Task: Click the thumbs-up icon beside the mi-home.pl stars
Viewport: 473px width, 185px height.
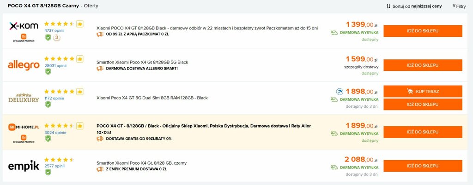Action: pyautogui.click(x=79, y=126)
